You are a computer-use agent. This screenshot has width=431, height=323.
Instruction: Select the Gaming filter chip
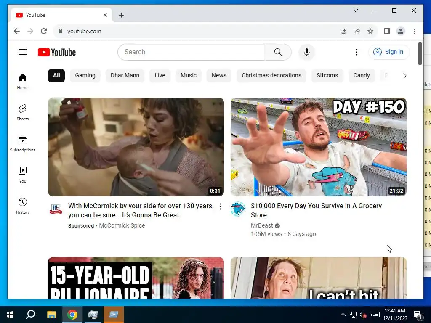85,76
